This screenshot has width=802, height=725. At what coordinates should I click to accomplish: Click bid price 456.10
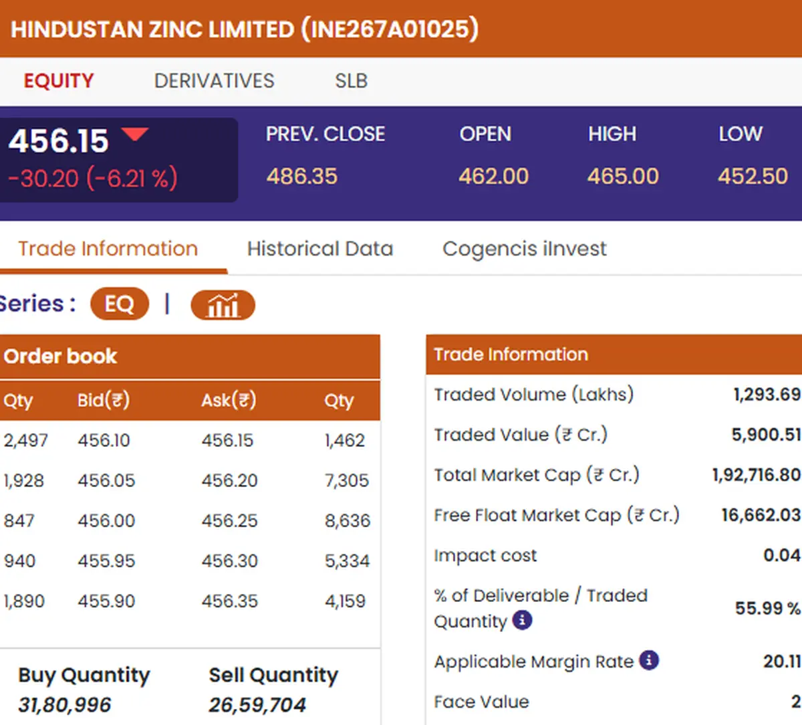[x=104, y=441]
